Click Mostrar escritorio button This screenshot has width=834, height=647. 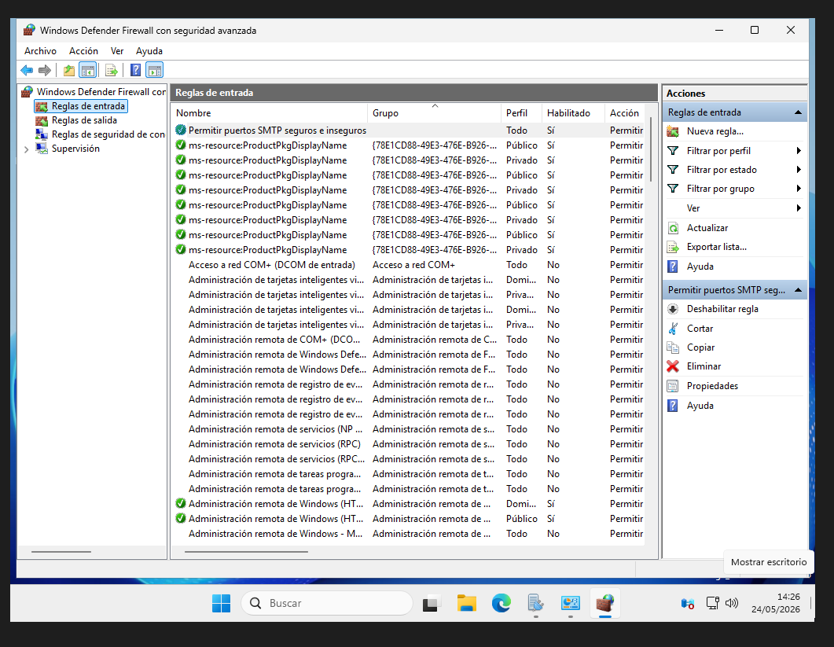coord(810,603)
